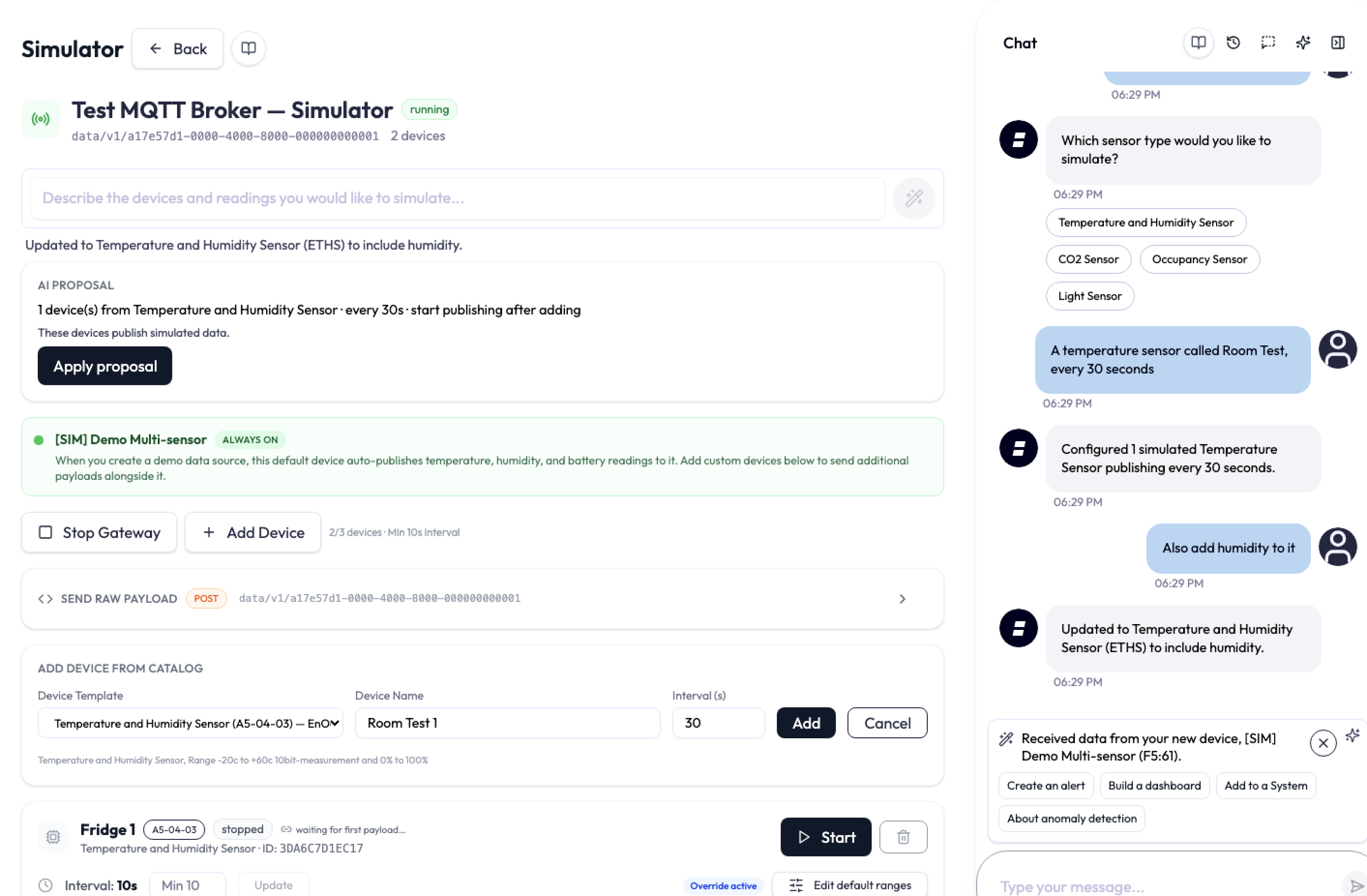Screen dimensions: 1367x896
Task: Open the Device Template dropdown
Action: point(190,723)
